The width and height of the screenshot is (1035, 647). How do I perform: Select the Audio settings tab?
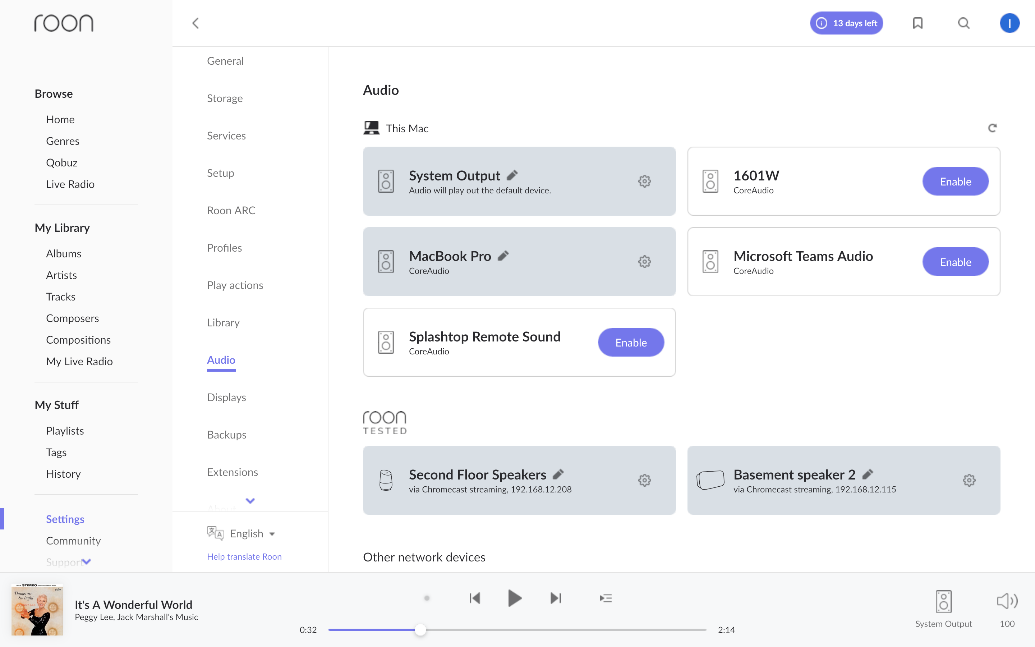point(221,360)
